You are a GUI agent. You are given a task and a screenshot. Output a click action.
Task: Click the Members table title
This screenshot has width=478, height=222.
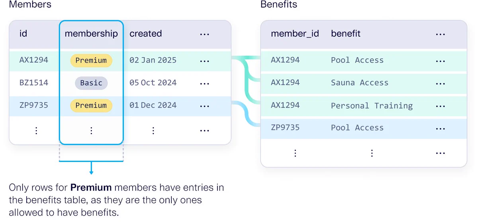(30, 5)
